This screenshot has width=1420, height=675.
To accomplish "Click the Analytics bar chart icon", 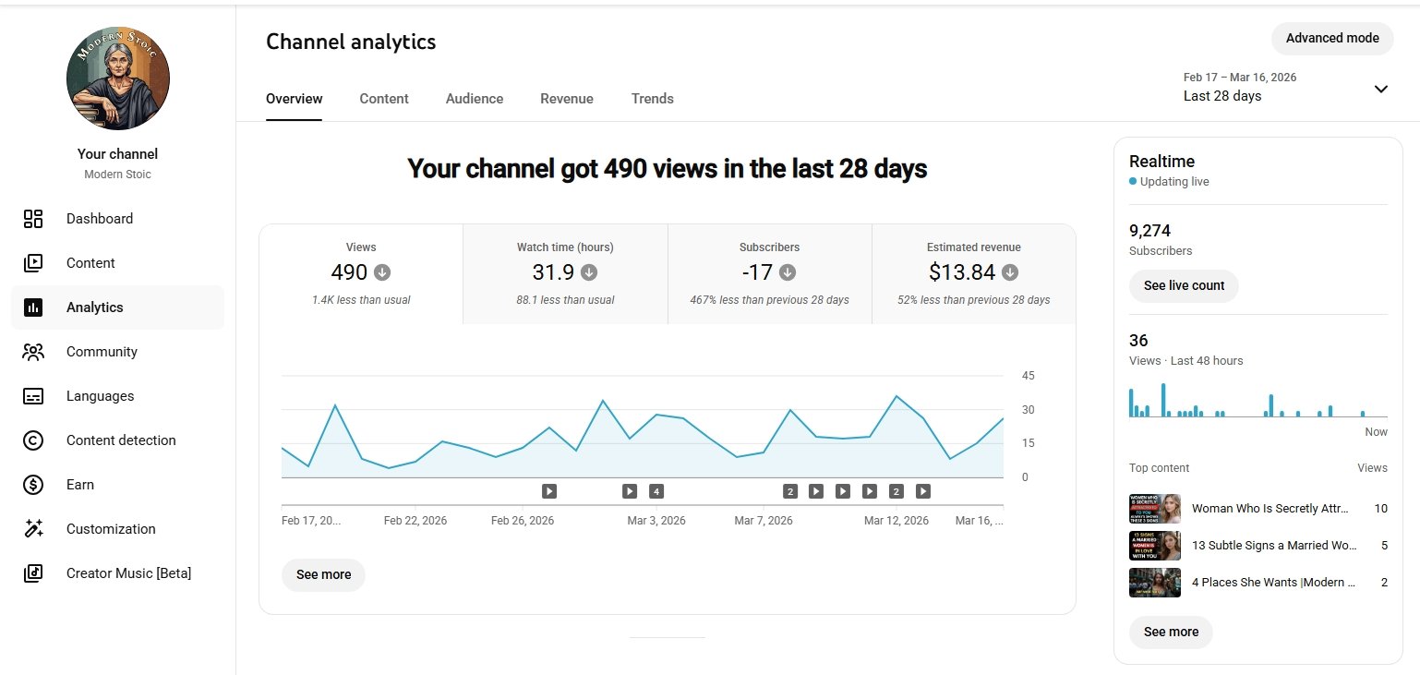I will (x=33, y=307).
